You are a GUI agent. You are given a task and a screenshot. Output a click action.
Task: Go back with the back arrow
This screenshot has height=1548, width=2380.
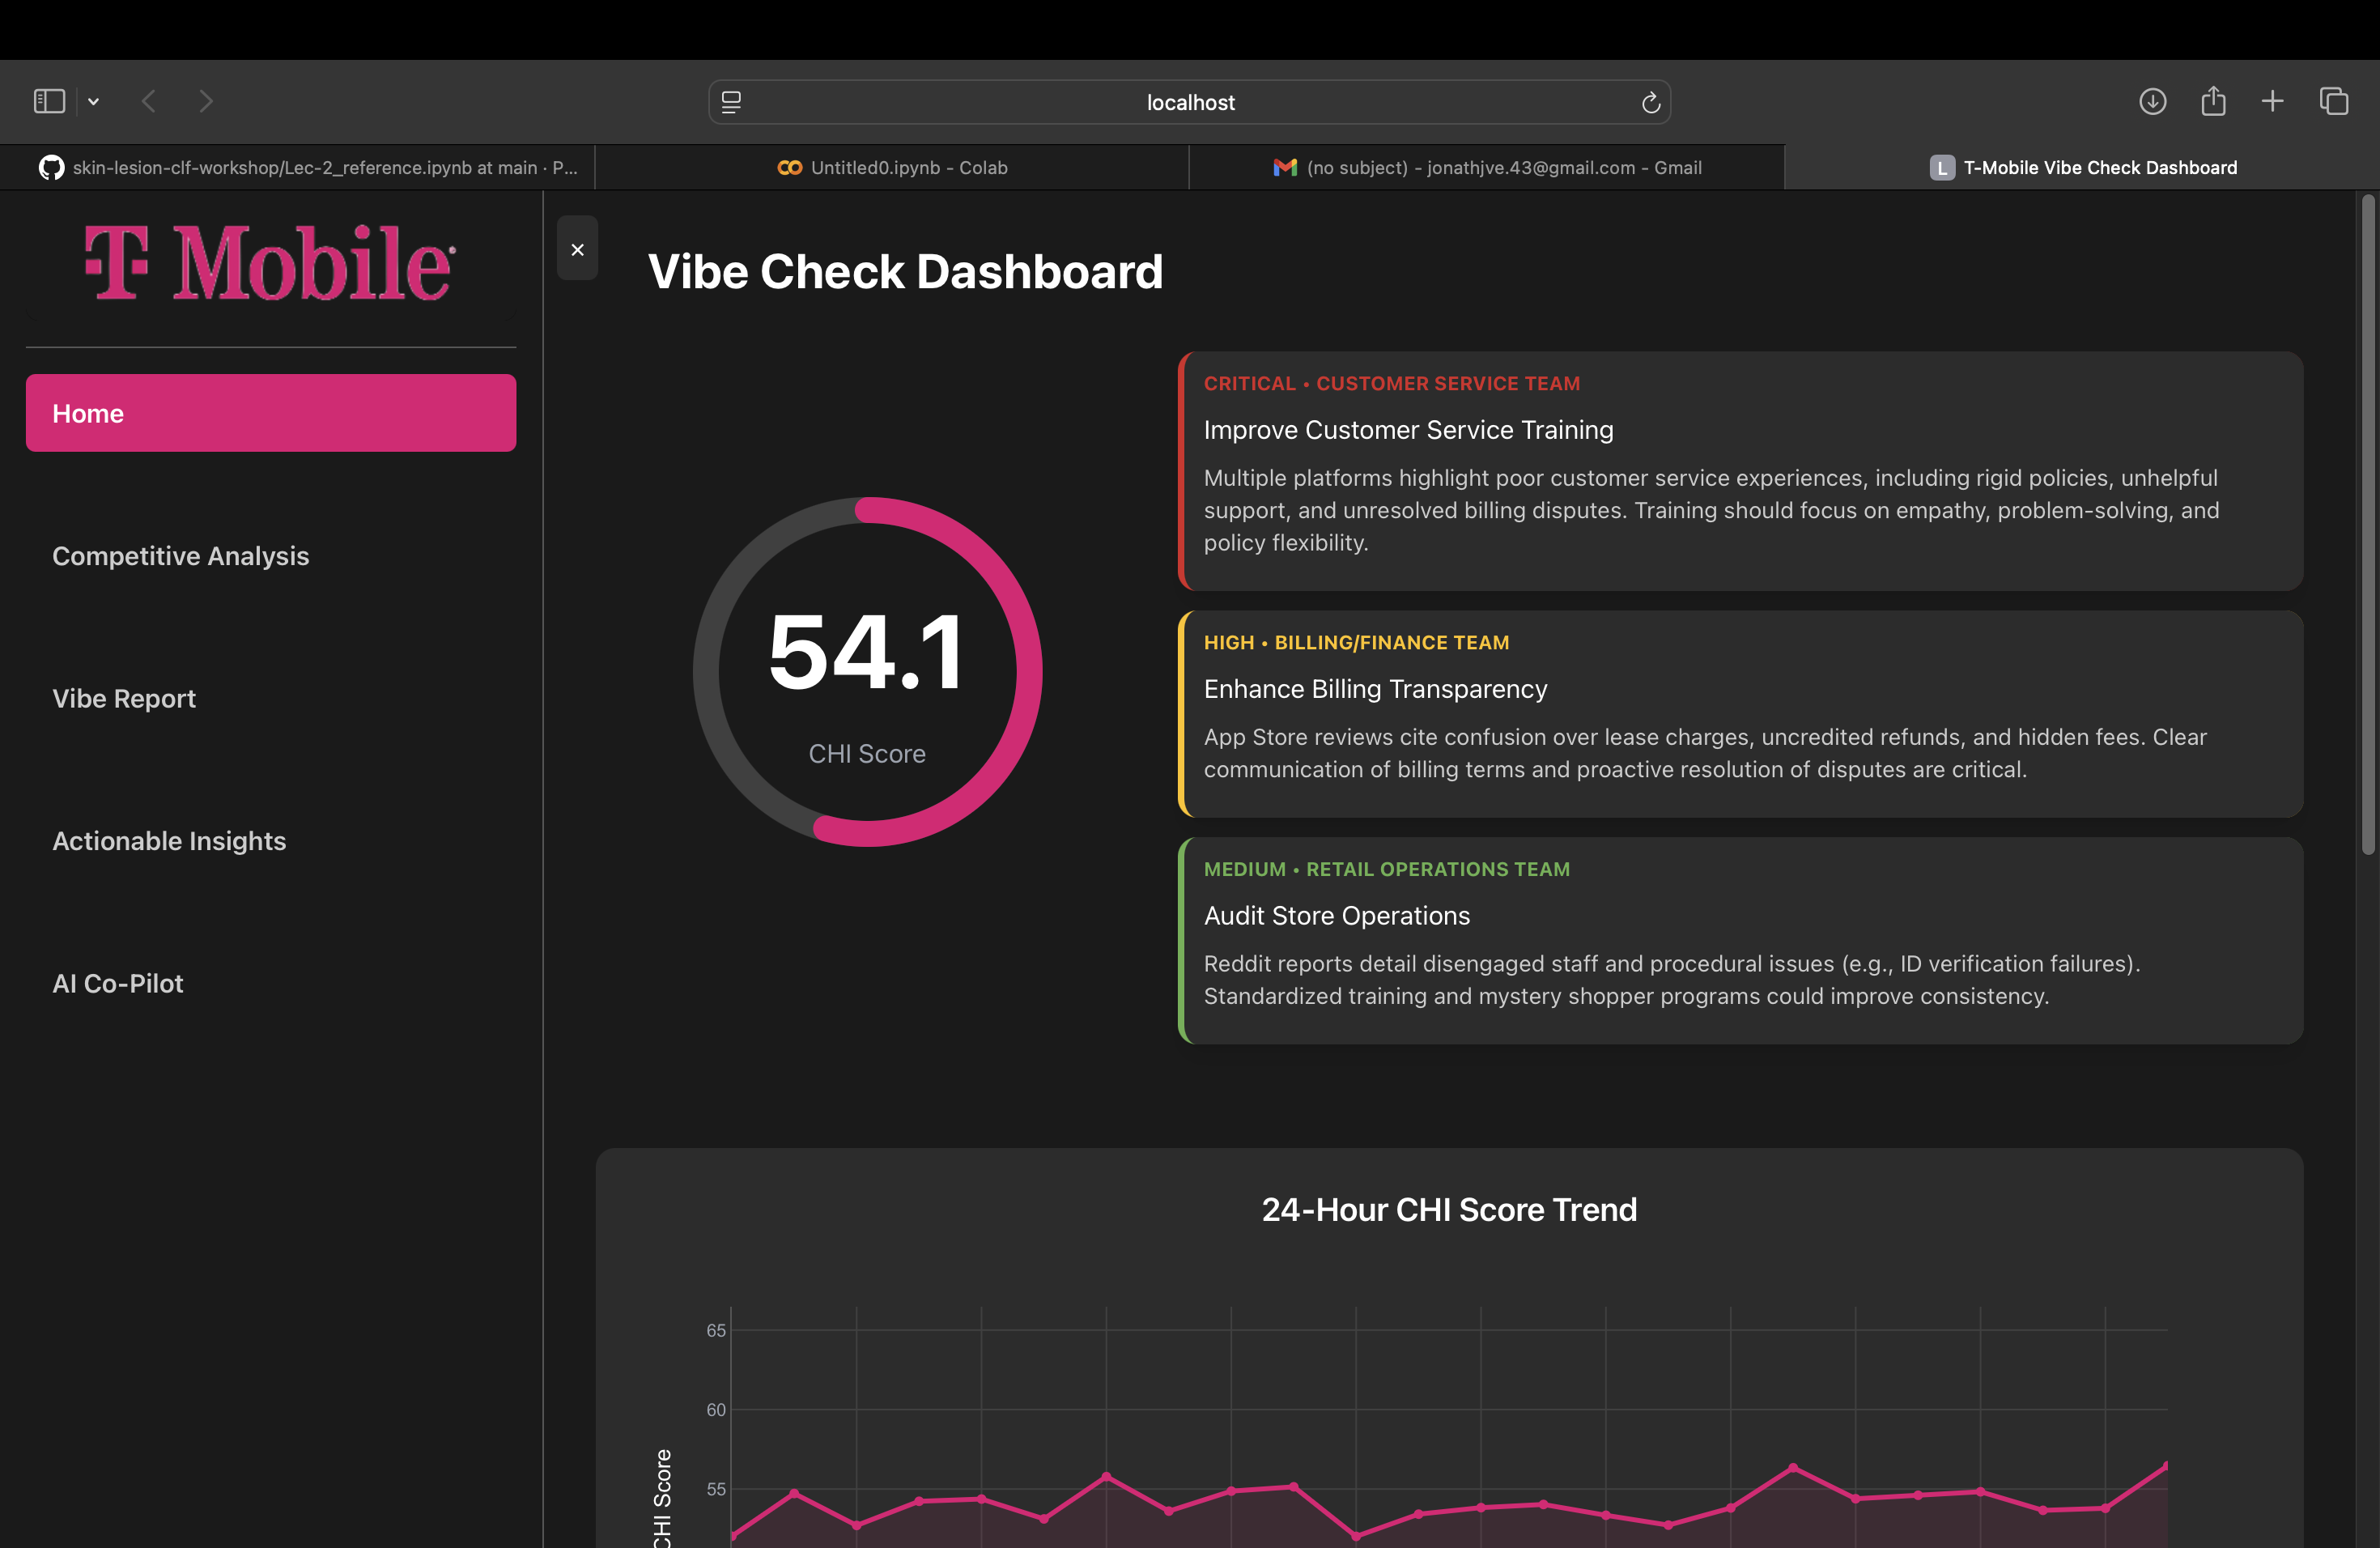pyautogui.click(x=149, y=101)
